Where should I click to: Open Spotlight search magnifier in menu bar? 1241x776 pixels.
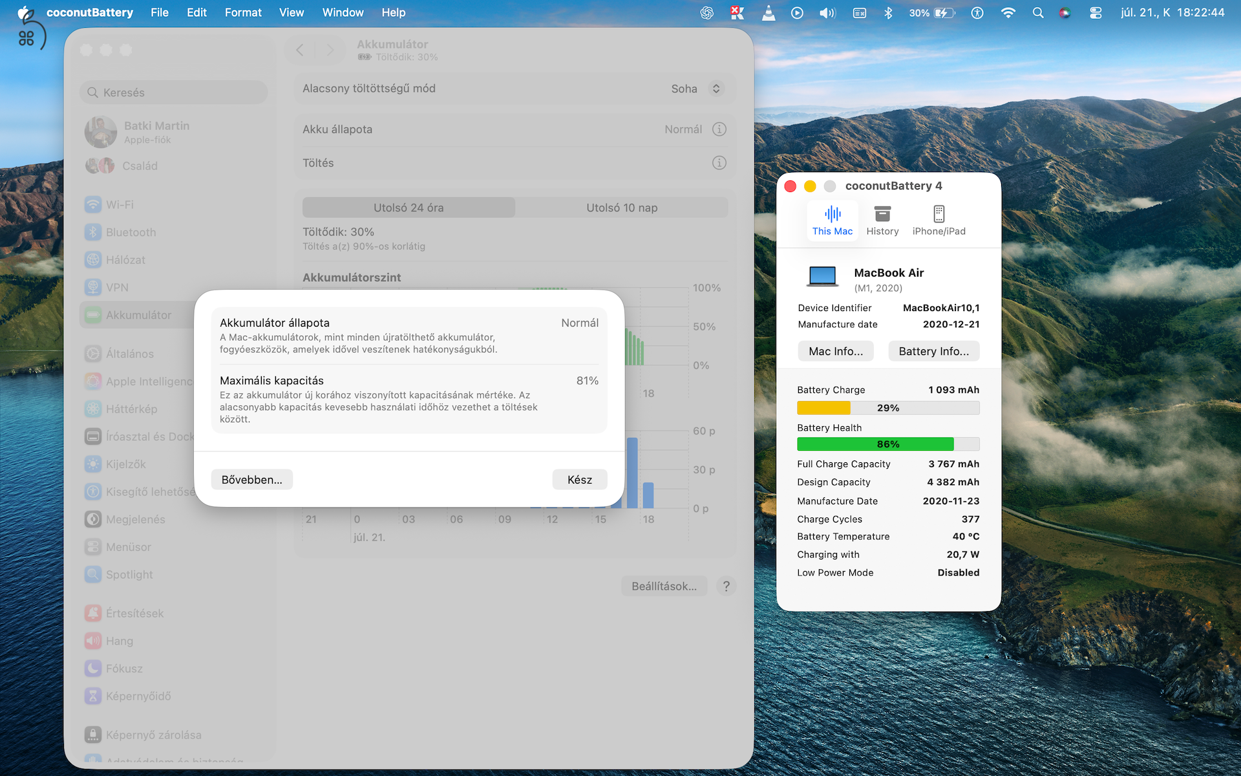click(x=1038, y=12)
